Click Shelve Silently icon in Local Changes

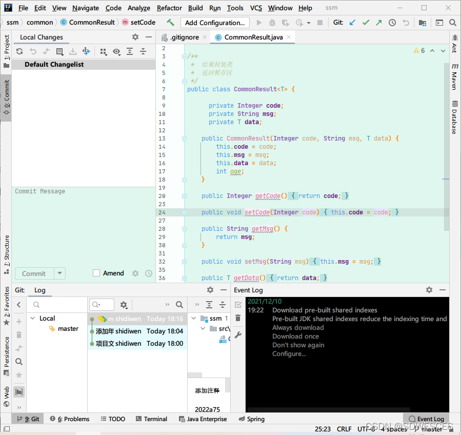pyautogui.click(x=73, y=51)
